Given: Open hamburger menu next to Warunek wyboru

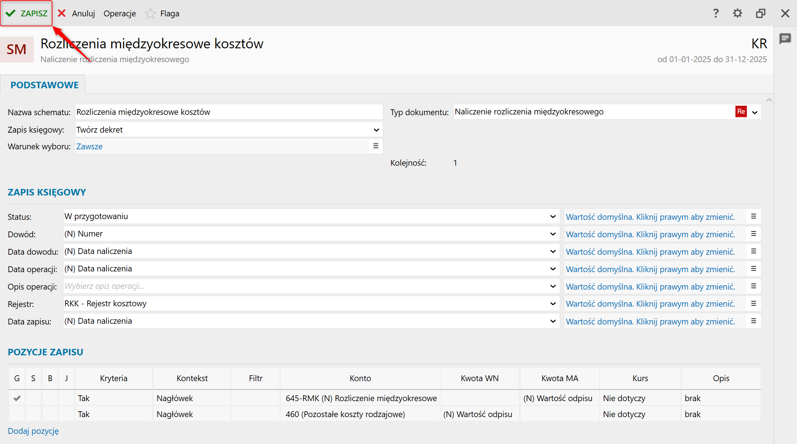Looking at the screenshot, I should click(x=376, y=146).
